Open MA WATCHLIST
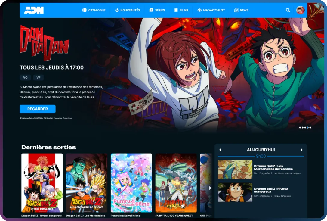This screenshot has width=327, height=221. [211, 10]
